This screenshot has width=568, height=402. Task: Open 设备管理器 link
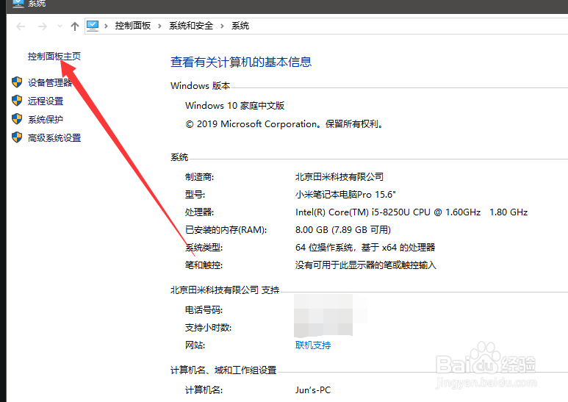(50, 82)
